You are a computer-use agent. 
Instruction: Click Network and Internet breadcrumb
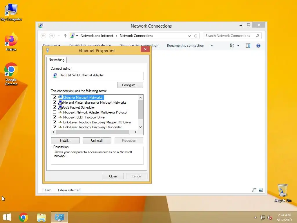[x=97, y=36]
